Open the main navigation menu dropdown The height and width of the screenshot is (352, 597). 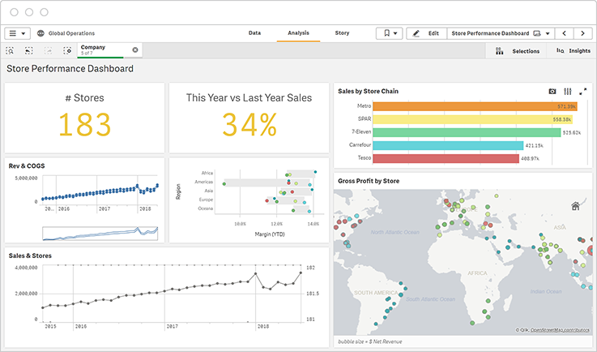click(x=17, y=33)
